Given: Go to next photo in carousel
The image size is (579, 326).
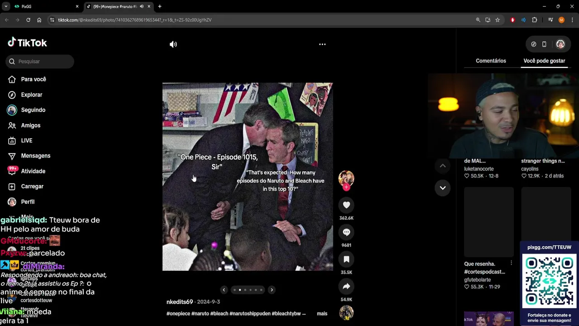Looking at the screenshot, I should coord(272,290).
